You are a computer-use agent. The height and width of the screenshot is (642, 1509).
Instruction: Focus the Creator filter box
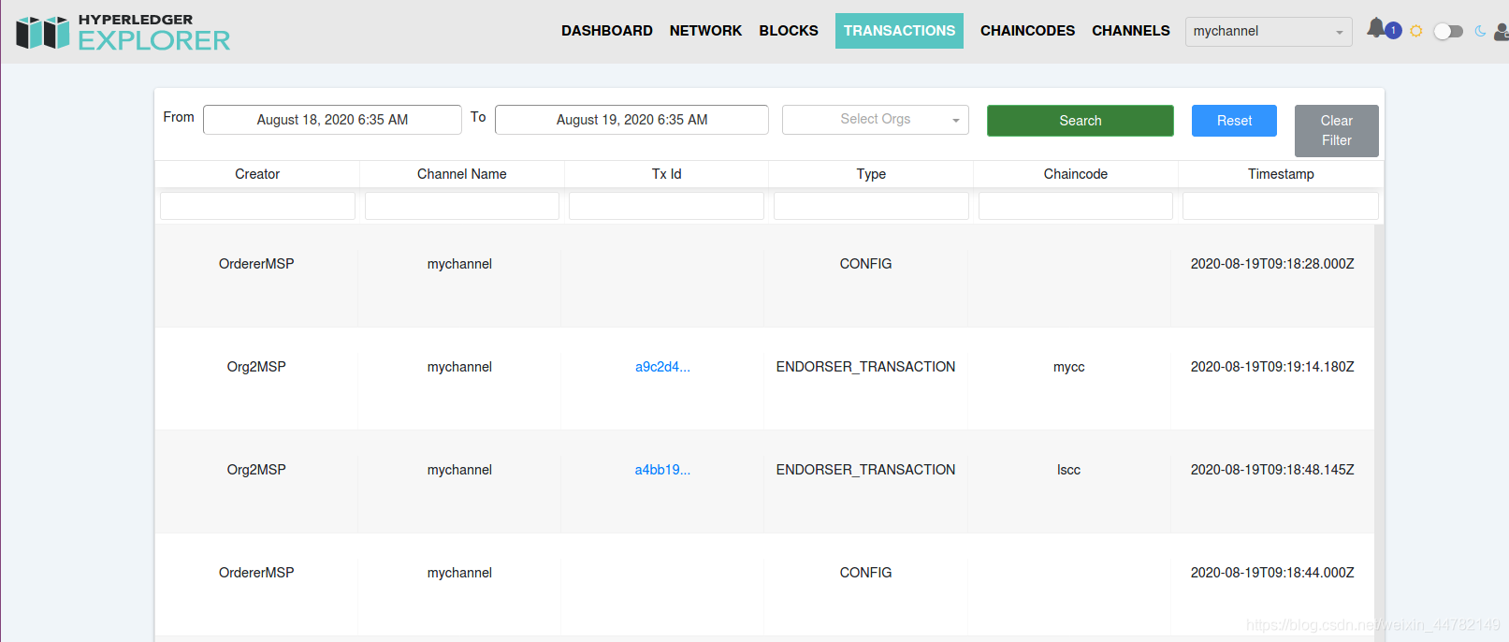(257, 206)
